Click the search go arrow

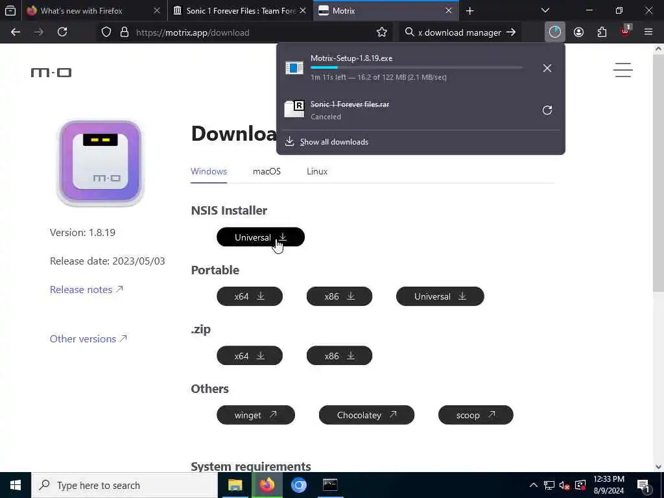point(511,32)
